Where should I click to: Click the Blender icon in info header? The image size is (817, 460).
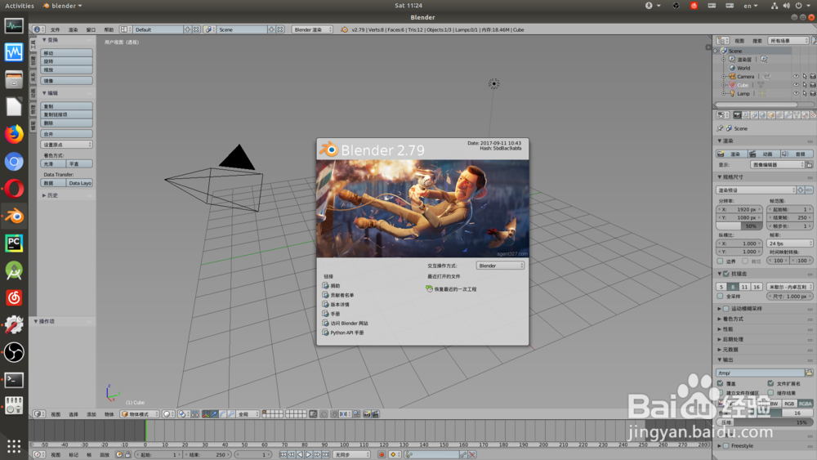click(345, 29)
